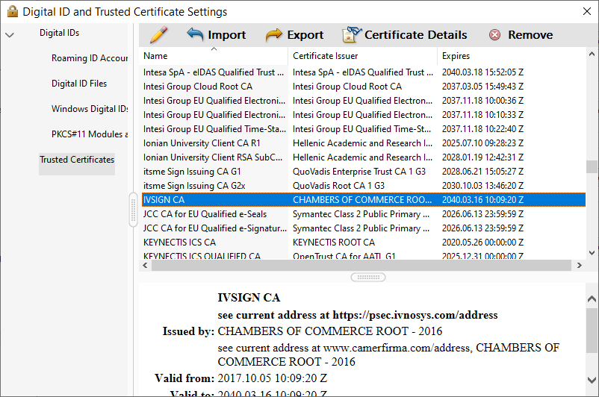Click the certificate list vertical scrollbar thumb
This screenshot has width=599, height=397.
[x=592, y=166]
